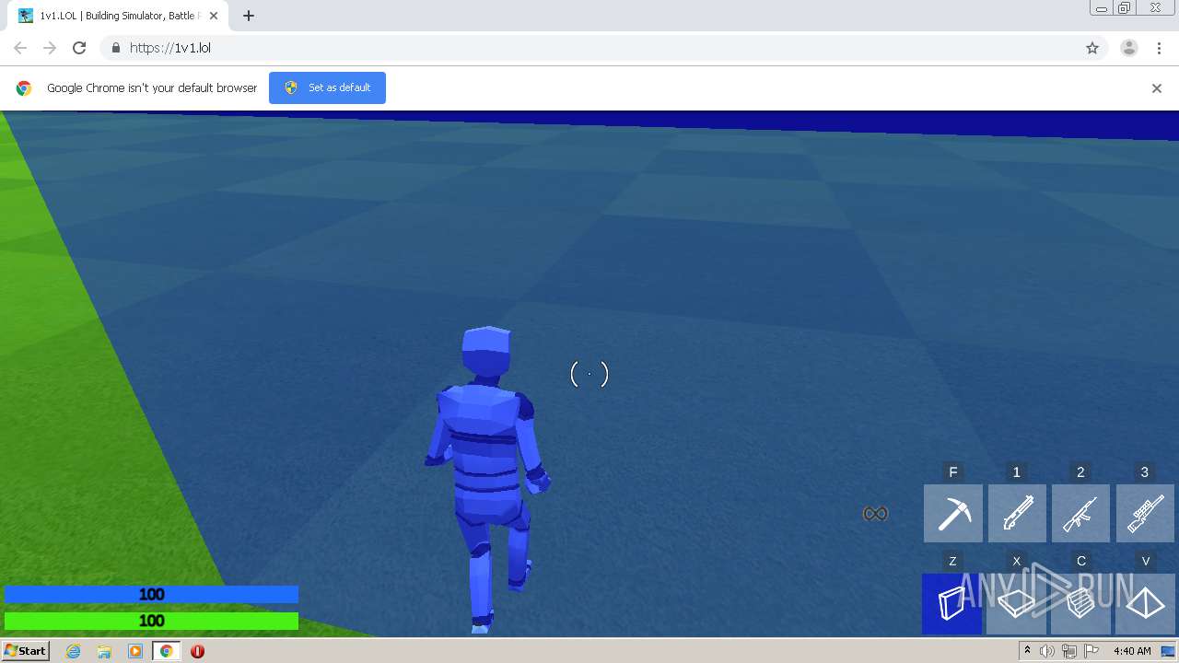This screenshot has width=1179, height=663.
Task: Click the Action Center flag icon
Action: point(1091,651)
